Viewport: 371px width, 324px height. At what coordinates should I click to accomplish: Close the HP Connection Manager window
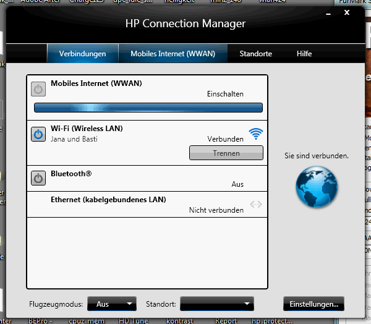[x=347, y=12]
